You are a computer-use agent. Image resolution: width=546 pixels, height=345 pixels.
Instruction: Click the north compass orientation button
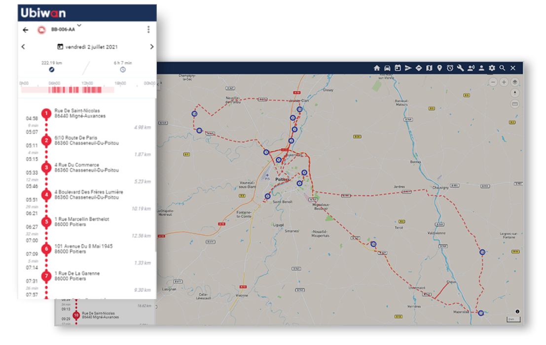[514, 93]
